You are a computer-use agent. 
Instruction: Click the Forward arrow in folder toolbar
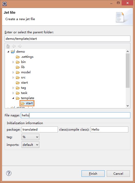(x=20, y=46)
